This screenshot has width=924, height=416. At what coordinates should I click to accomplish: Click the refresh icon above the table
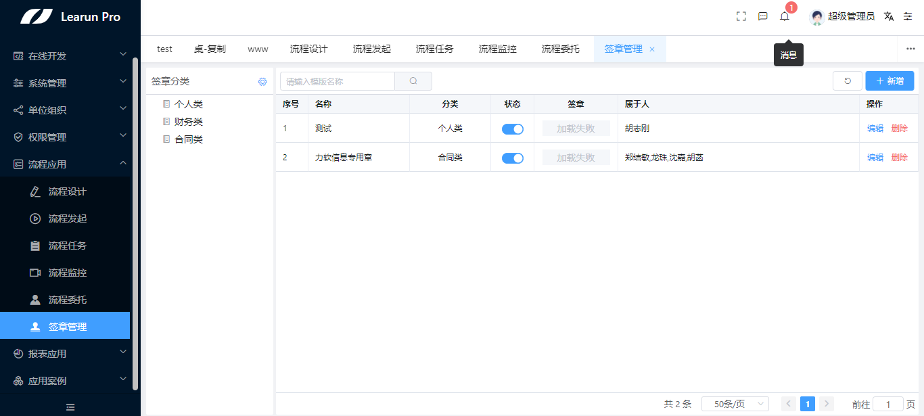click(848, 80)
